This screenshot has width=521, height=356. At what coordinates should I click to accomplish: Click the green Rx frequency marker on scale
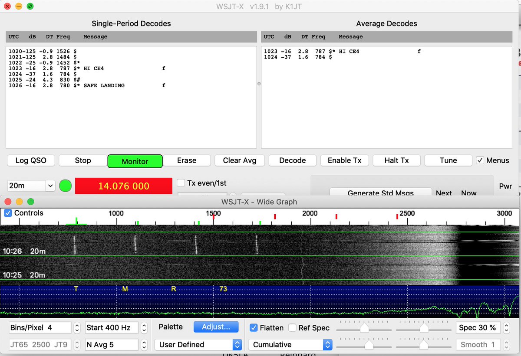click(76, 222)
